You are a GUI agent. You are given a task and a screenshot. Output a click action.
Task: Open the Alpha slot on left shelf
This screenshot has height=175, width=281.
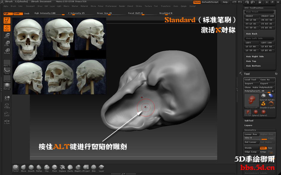tap(7, 63)
